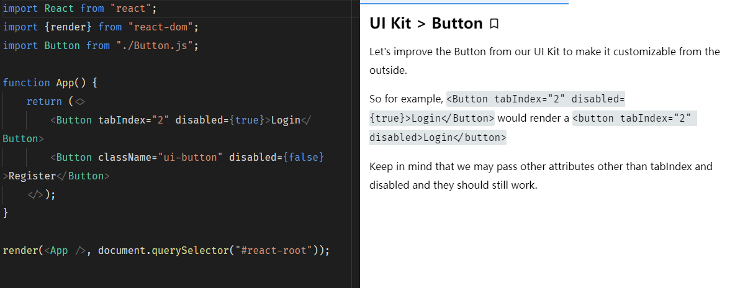Select the "ui-button" className string
This screenshot has width=735, height=288.
(191, 157)
